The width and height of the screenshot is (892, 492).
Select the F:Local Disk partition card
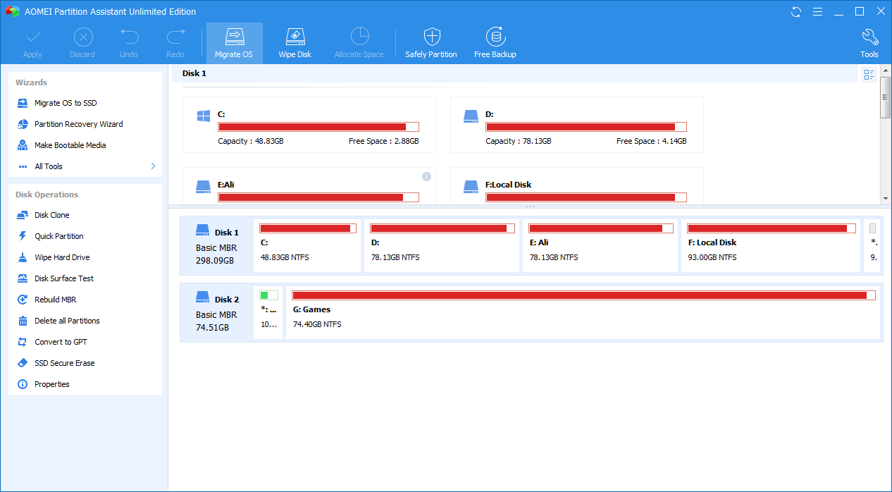coord(577,185)
